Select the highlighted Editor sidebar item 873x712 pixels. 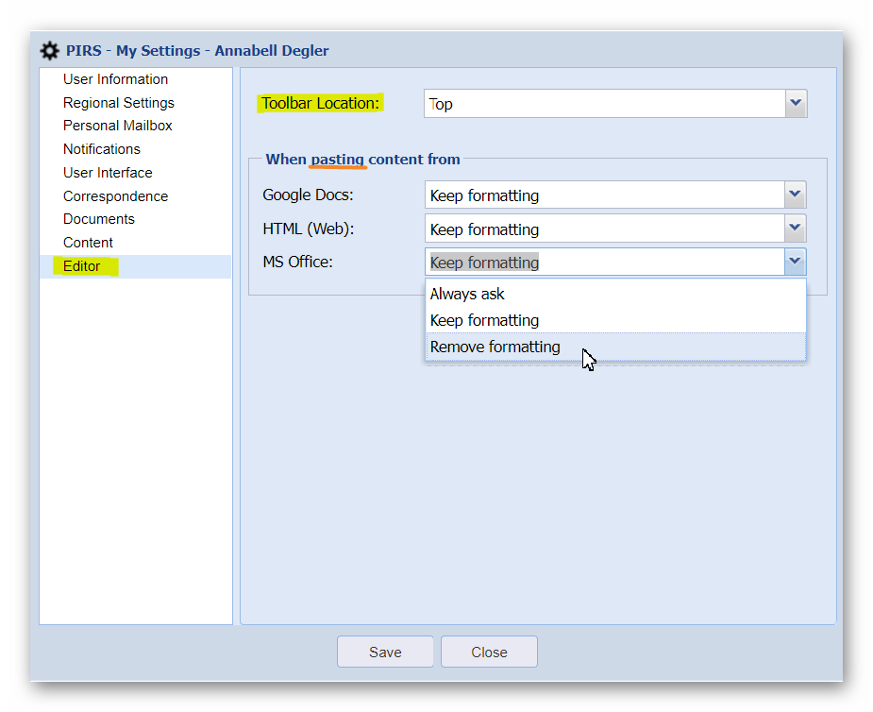pyautogui.click(x=82, y=266)
